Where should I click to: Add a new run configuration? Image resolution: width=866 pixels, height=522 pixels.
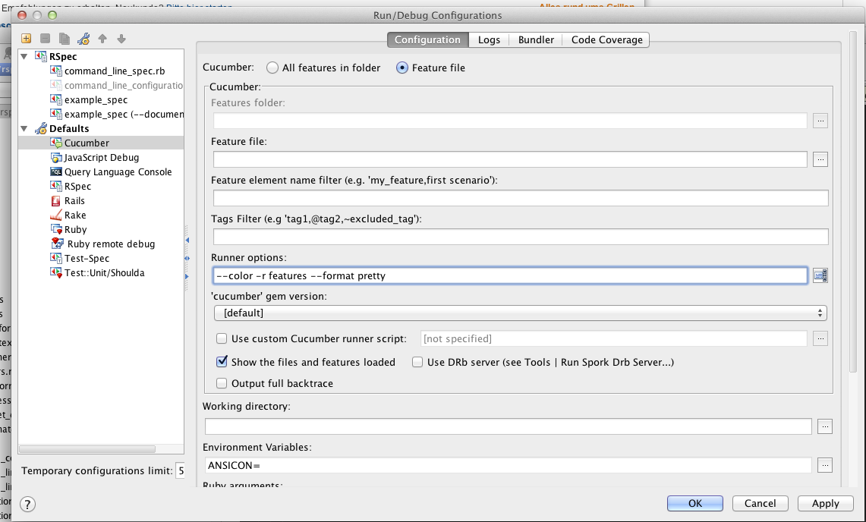coord(26,38)
